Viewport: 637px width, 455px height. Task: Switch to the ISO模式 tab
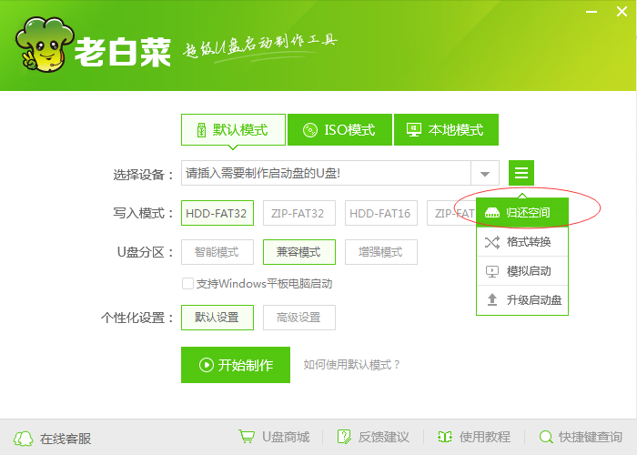click(x=339, y=130)
